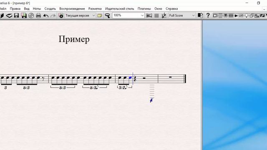Toggle Panorama view

(149, 16)
